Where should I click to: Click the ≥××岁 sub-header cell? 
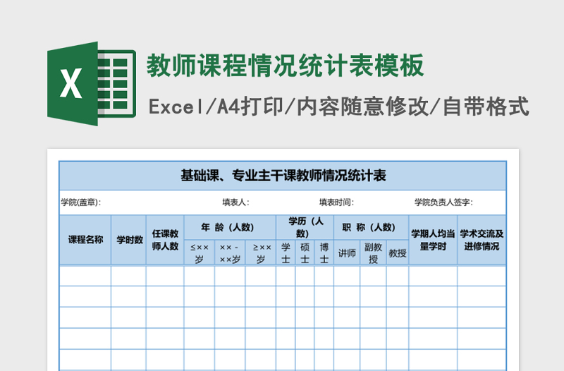[x=261, y=253]
